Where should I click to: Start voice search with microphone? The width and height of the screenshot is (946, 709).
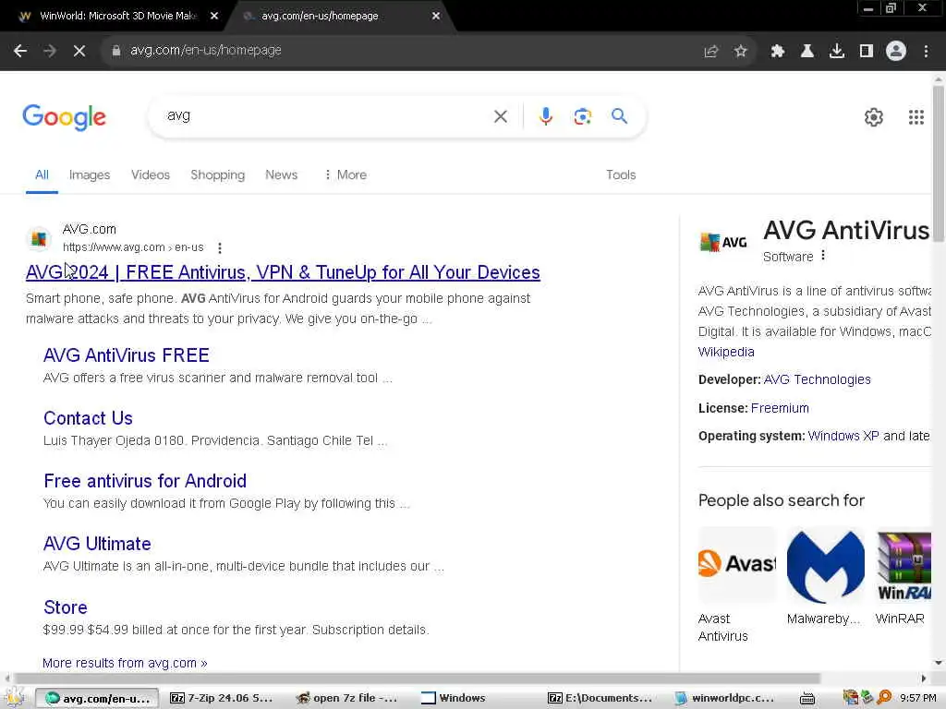pyautogui.click(x=545, y=116)
